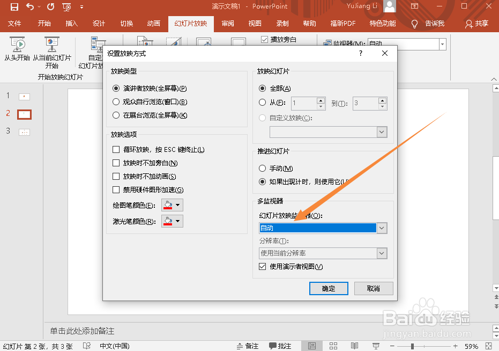Open the 激光笔颜色 color picker
Screen dimensions: 499x351
click(172, 221)
